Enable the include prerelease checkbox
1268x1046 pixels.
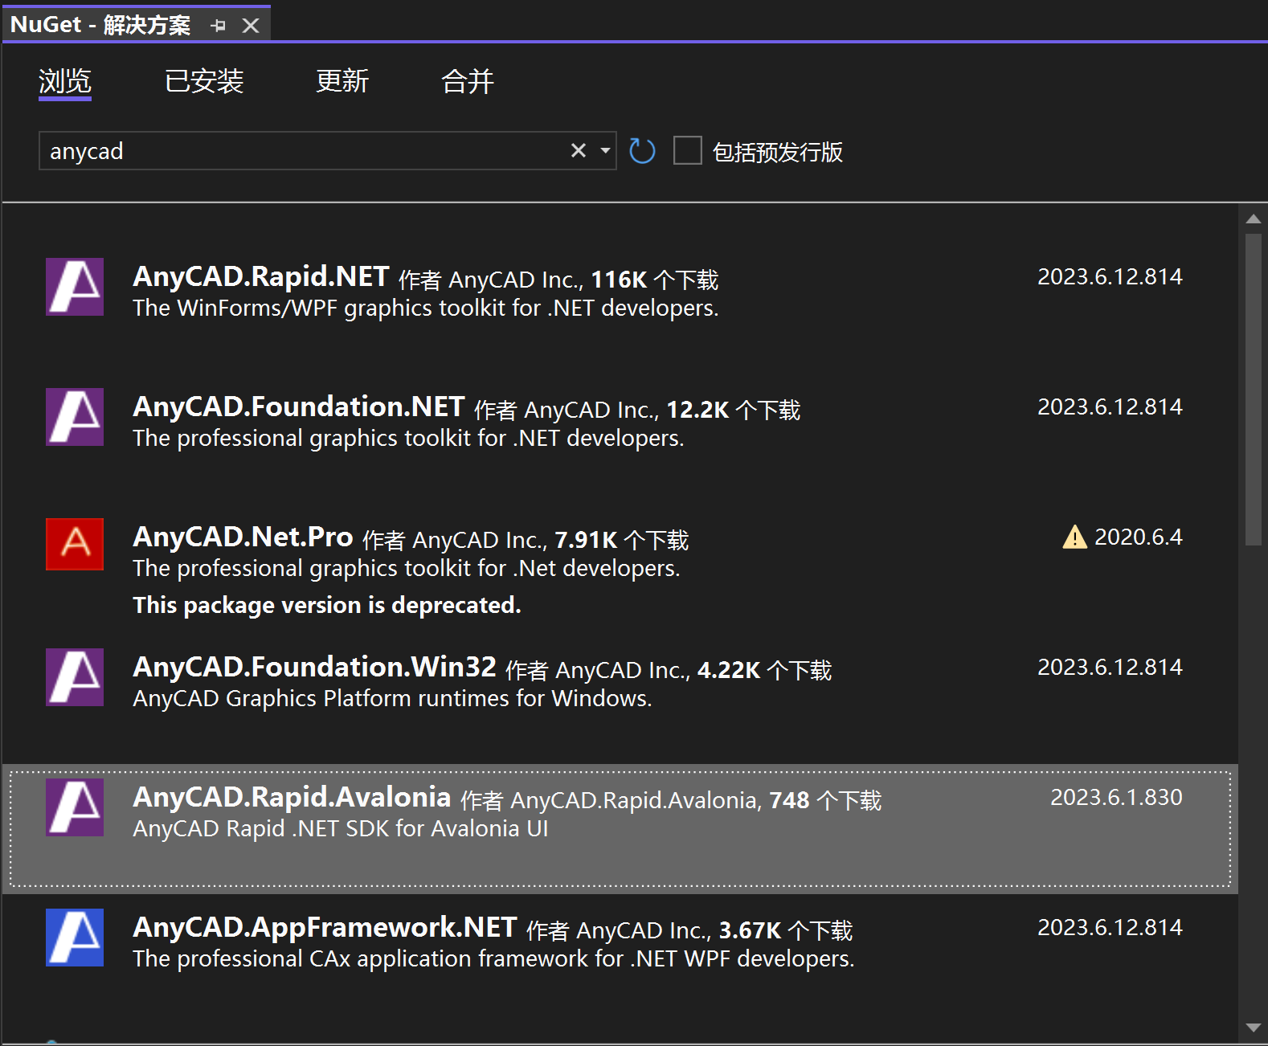point(687,151)
